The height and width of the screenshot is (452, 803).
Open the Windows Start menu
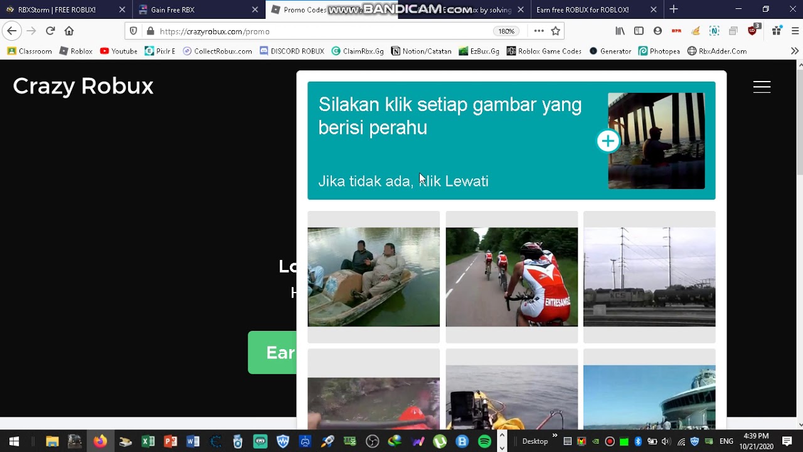(x=14, y=441)
